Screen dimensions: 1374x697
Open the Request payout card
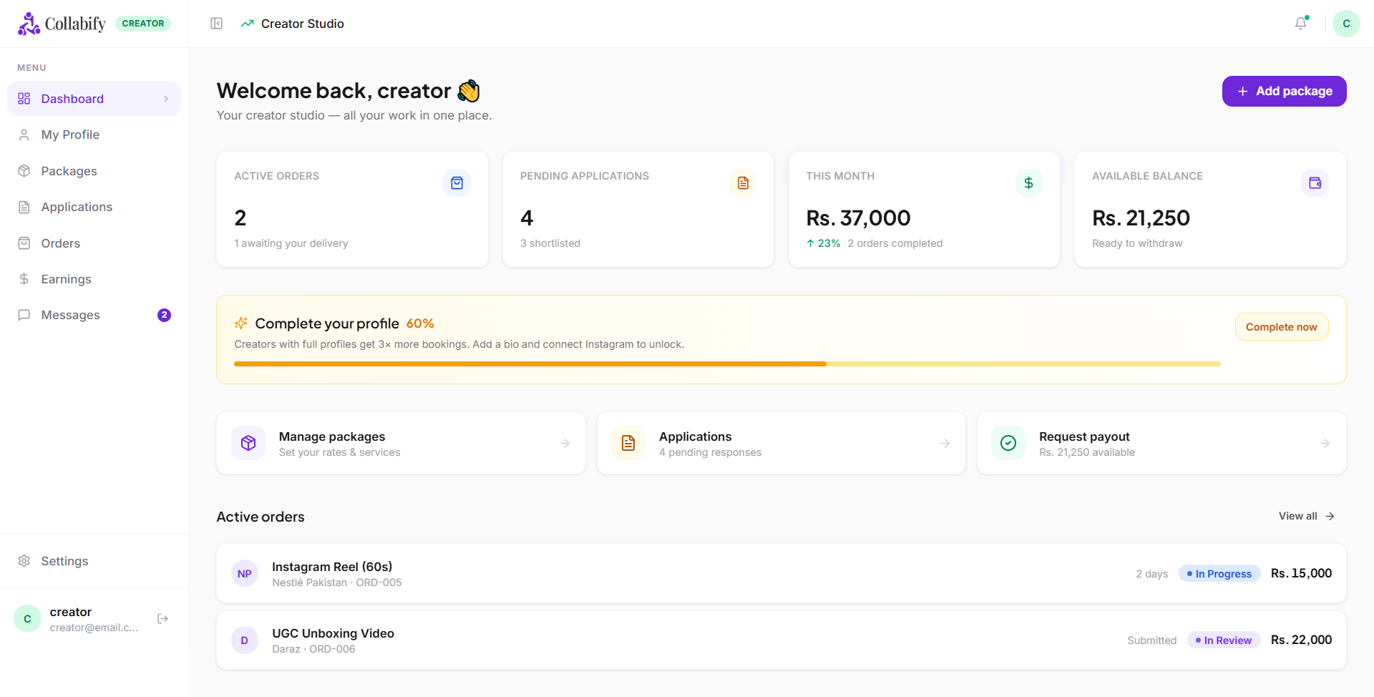pyautogui.click(x=1161, y=443)
